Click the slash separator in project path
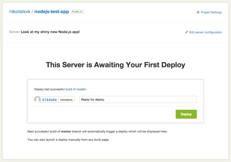The width and height of the screenshot is (231, 162). [32, 12]
